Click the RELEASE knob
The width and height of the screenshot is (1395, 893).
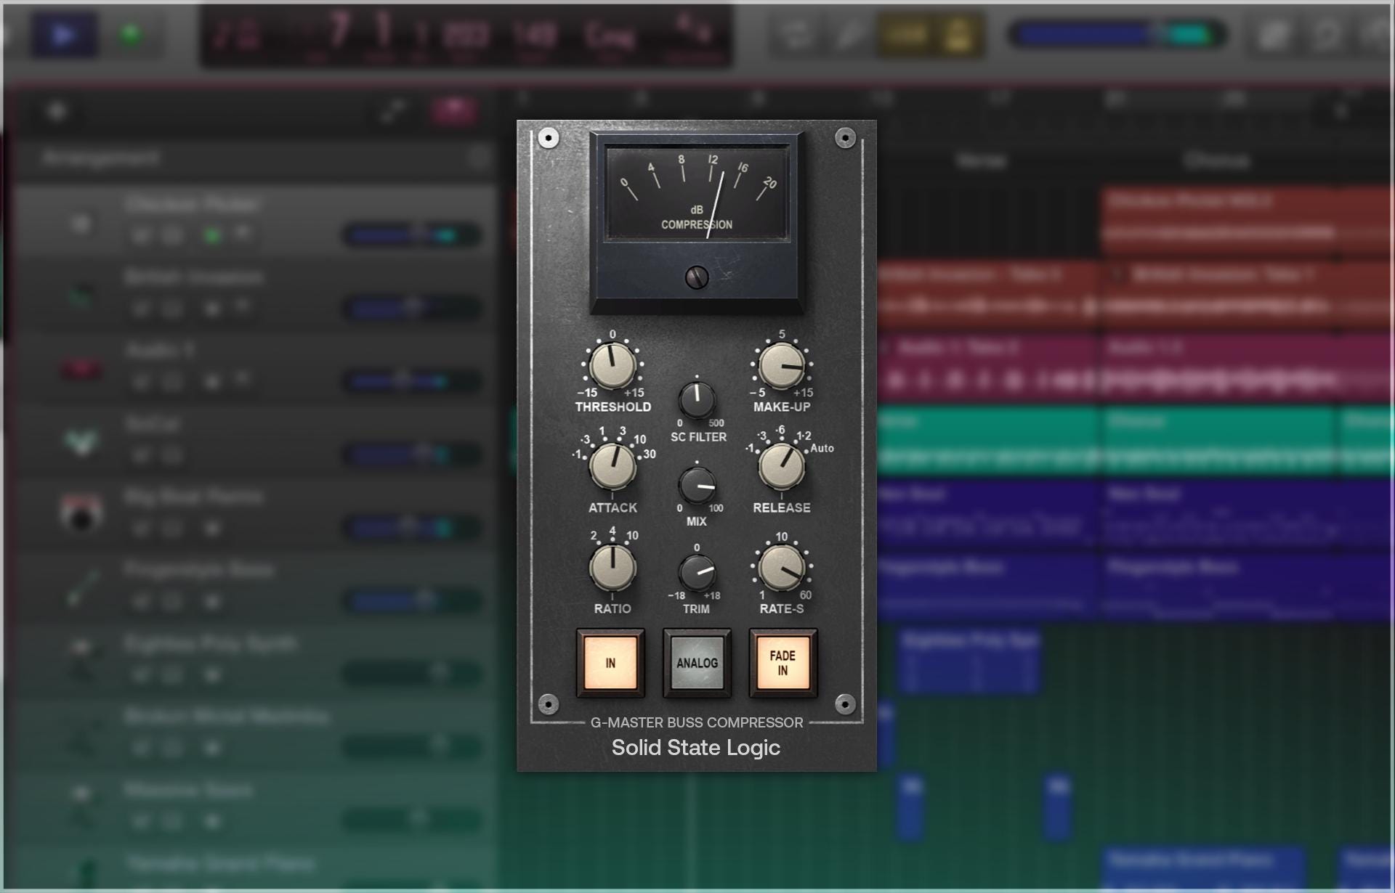(782, 467)
